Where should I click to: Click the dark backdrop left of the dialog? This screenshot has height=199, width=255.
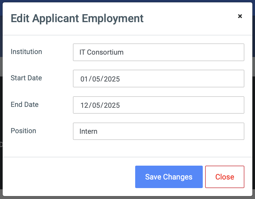[x=1, y=114]
